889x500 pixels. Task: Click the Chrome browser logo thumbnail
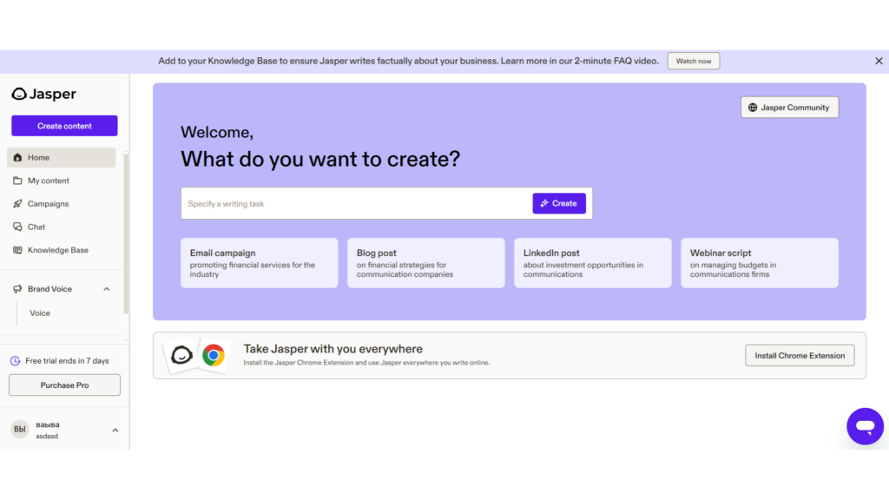click(x=214, y=355)
